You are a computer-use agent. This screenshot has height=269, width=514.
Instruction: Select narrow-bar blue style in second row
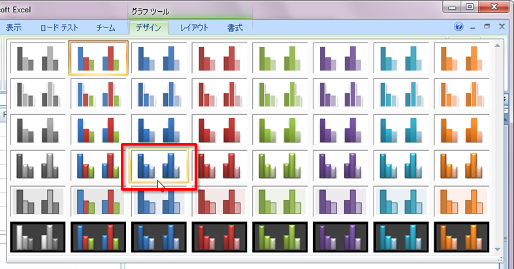[x=159, y=94]
